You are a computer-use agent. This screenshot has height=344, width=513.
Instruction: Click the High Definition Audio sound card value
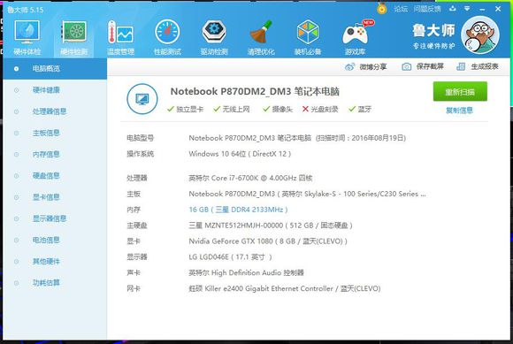247,272
